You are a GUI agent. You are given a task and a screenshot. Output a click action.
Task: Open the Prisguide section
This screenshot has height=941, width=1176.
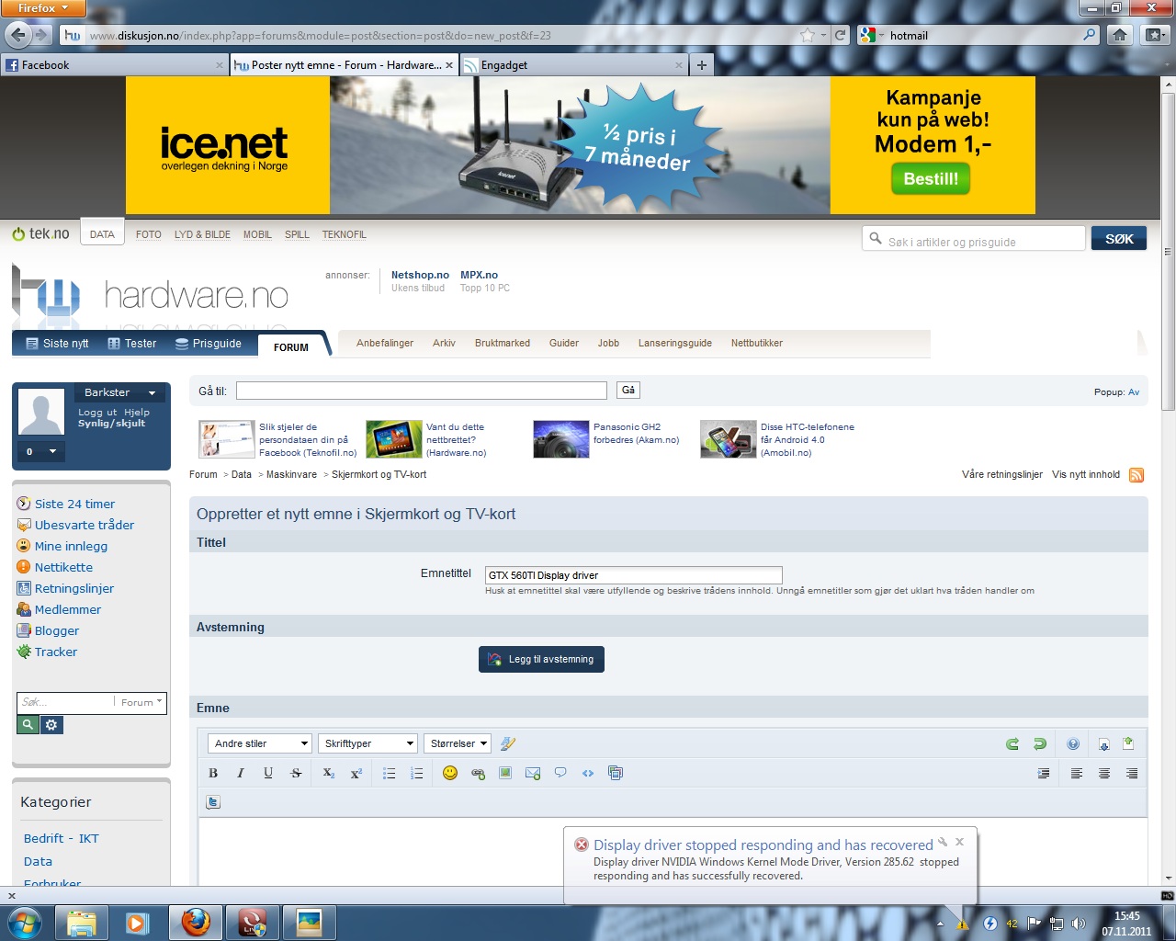click(208, 344)
